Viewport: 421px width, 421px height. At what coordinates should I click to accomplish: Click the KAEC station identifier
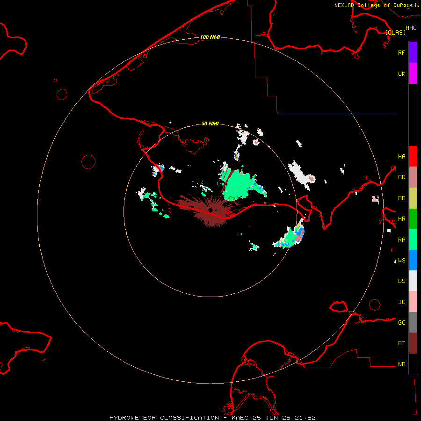[x=240, y=418]
